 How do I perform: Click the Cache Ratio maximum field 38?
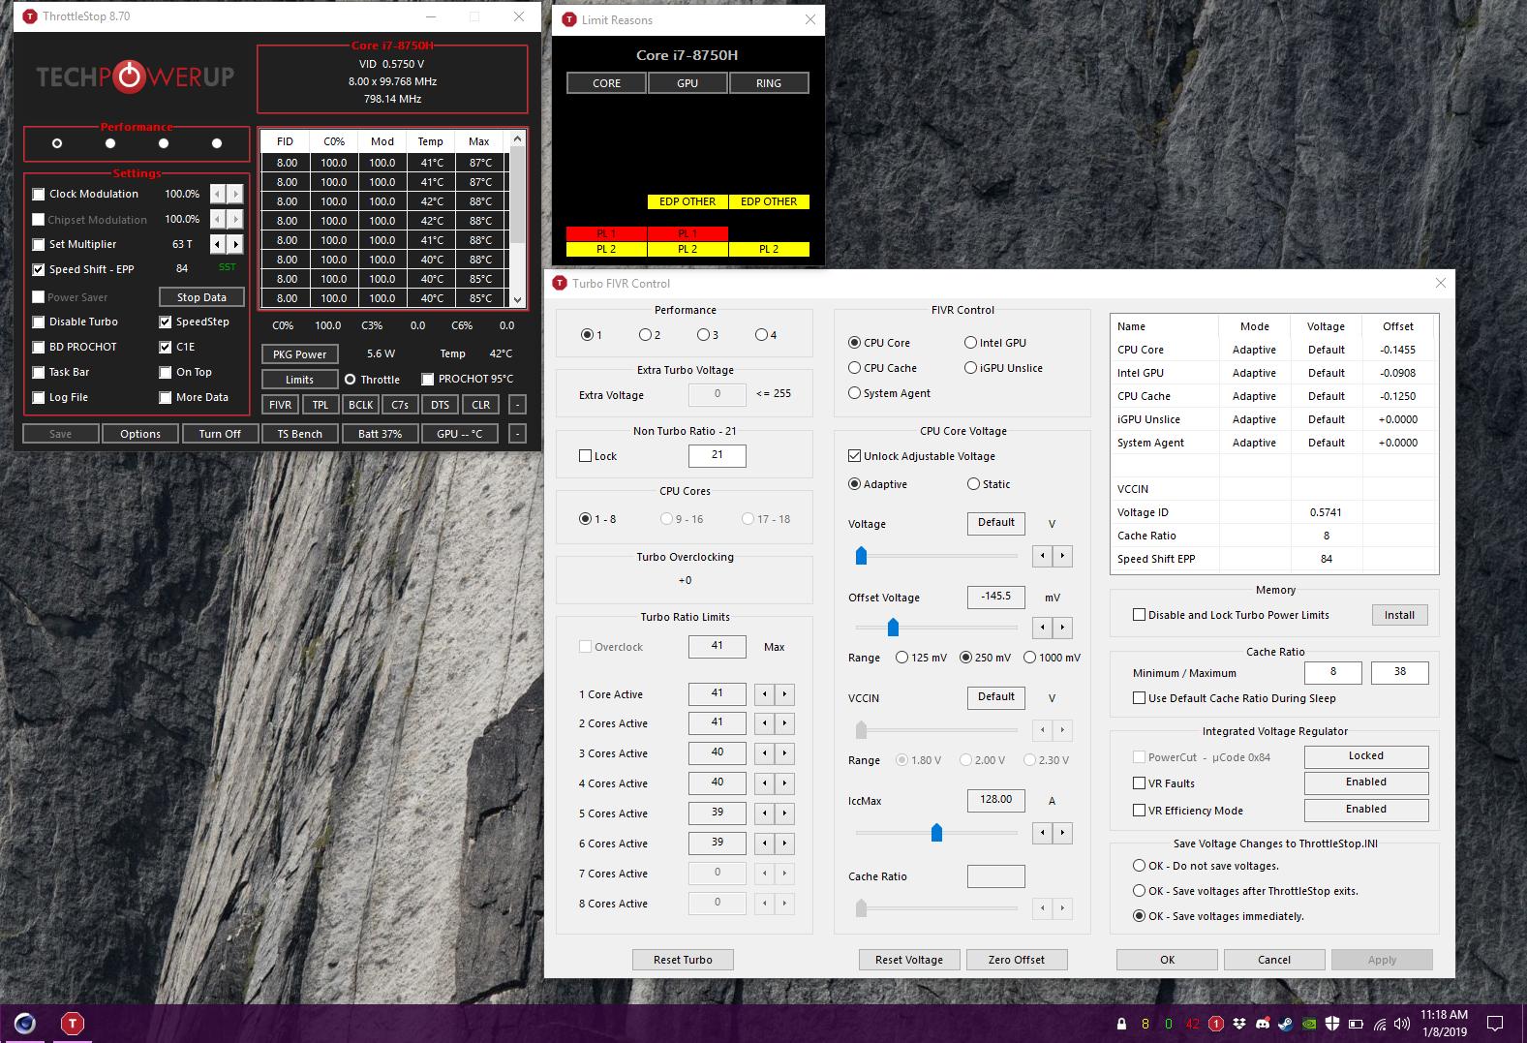click(1400, 672)
